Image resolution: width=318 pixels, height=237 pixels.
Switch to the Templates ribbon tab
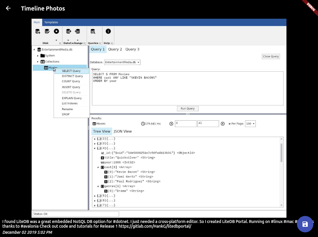click(51, 22)
